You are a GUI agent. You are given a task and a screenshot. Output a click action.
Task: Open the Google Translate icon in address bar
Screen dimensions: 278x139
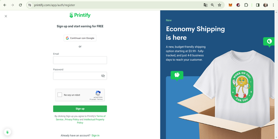[x=206, y=5]
